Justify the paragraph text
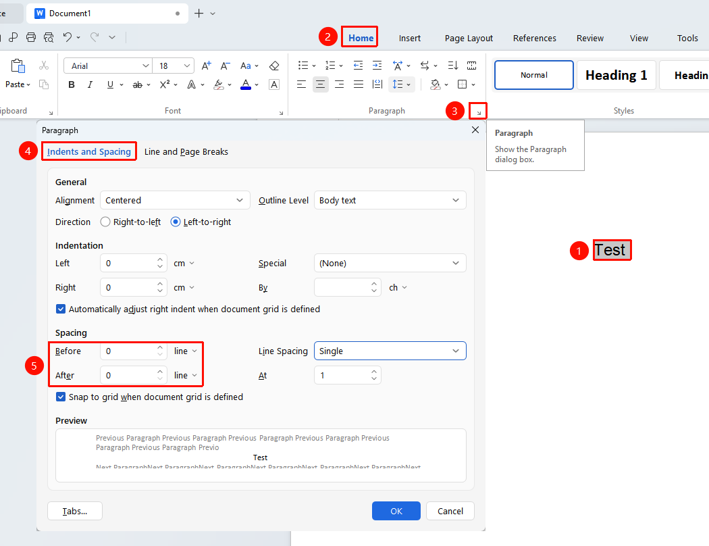709x546 pixels. click(358, 84)
